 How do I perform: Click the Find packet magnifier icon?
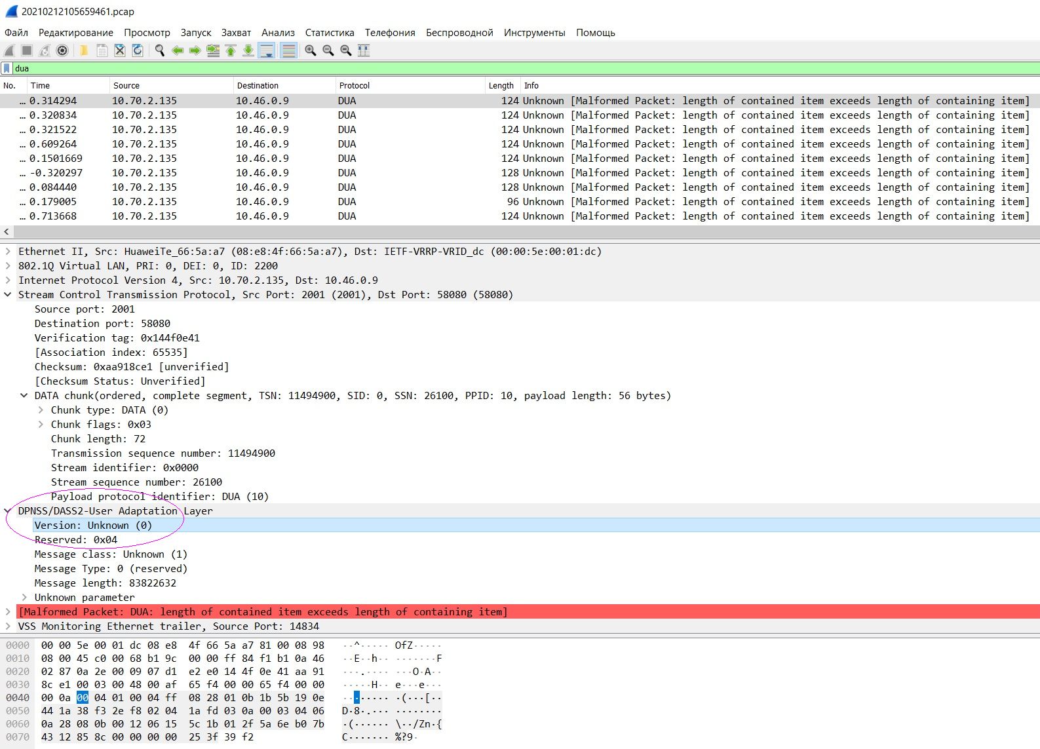[x=159, y=50]
